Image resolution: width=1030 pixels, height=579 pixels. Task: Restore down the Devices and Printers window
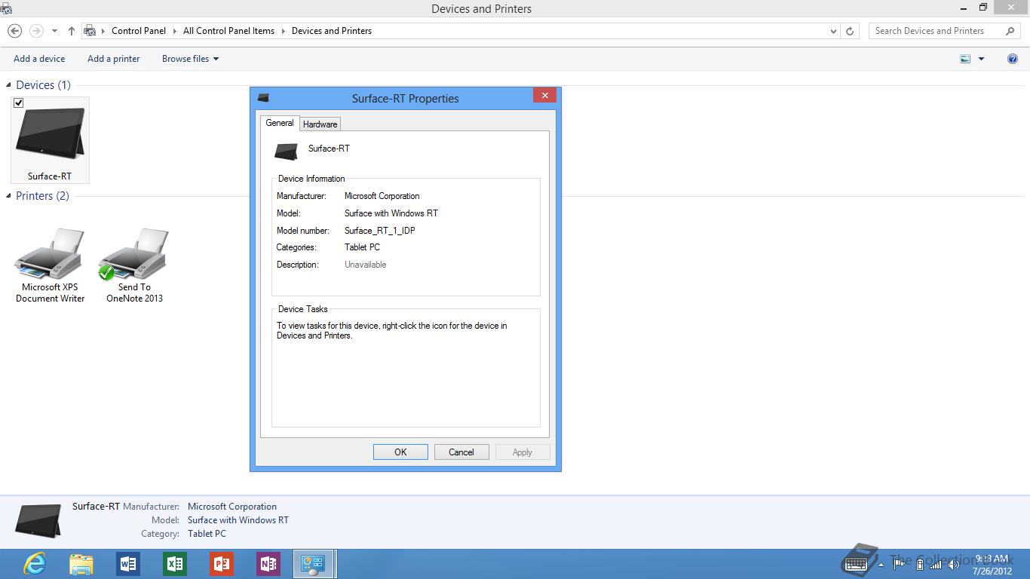[x=982, y=8]
